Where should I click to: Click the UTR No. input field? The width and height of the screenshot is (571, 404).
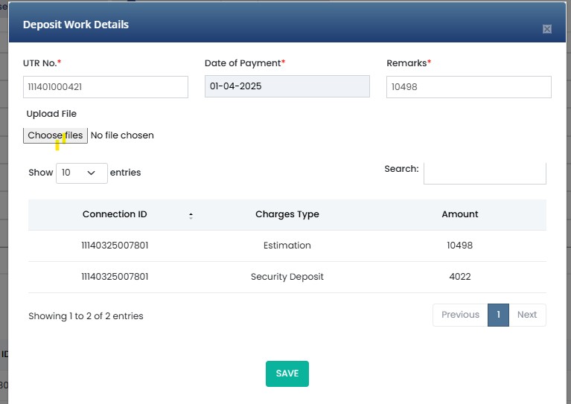106,87
